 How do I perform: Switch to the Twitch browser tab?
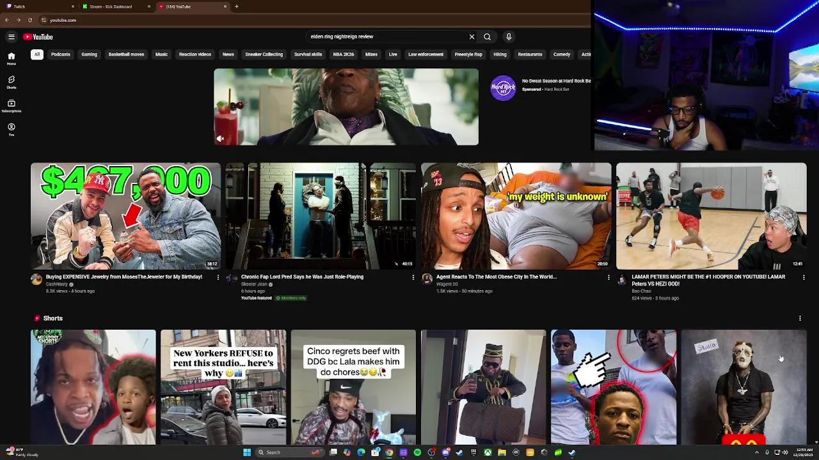tap(38, 6)
